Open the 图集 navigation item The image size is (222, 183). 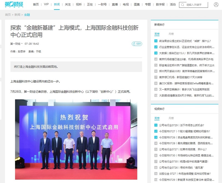click(x=137, y=4)
